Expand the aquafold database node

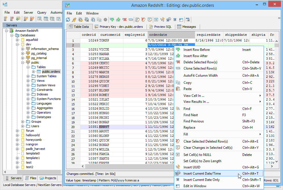coord(17,40)
